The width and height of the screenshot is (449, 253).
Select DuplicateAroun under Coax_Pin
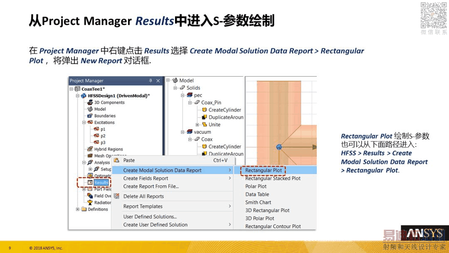tap(226, 117)
